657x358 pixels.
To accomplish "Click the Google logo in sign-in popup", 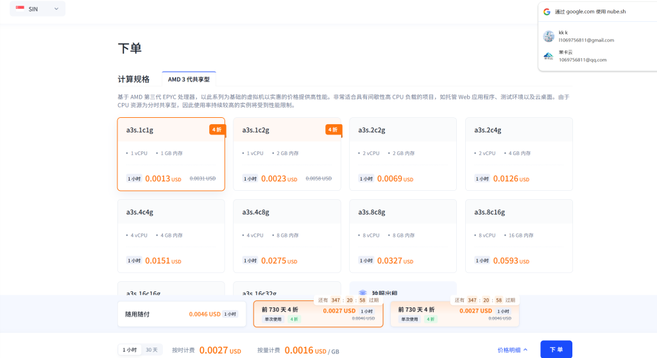I will pos(547,12).
